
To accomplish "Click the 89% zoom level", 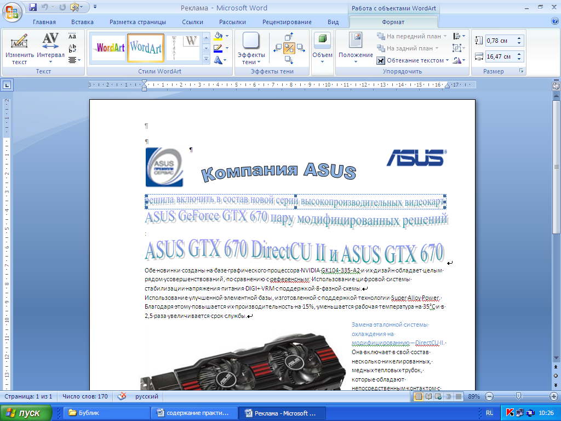I will click(x=474, y=396).
